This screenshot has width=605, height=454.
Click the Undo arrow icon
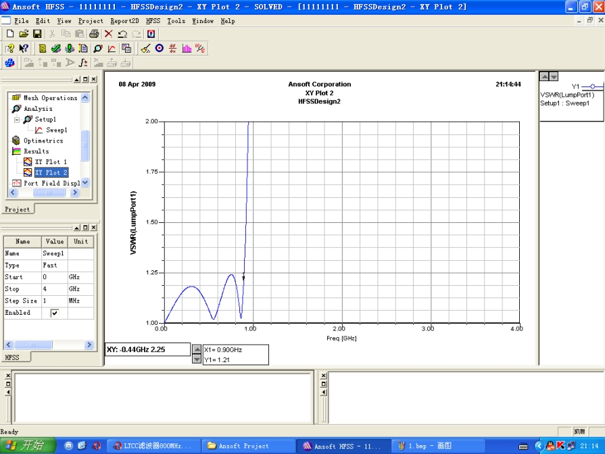click(122, 34)
